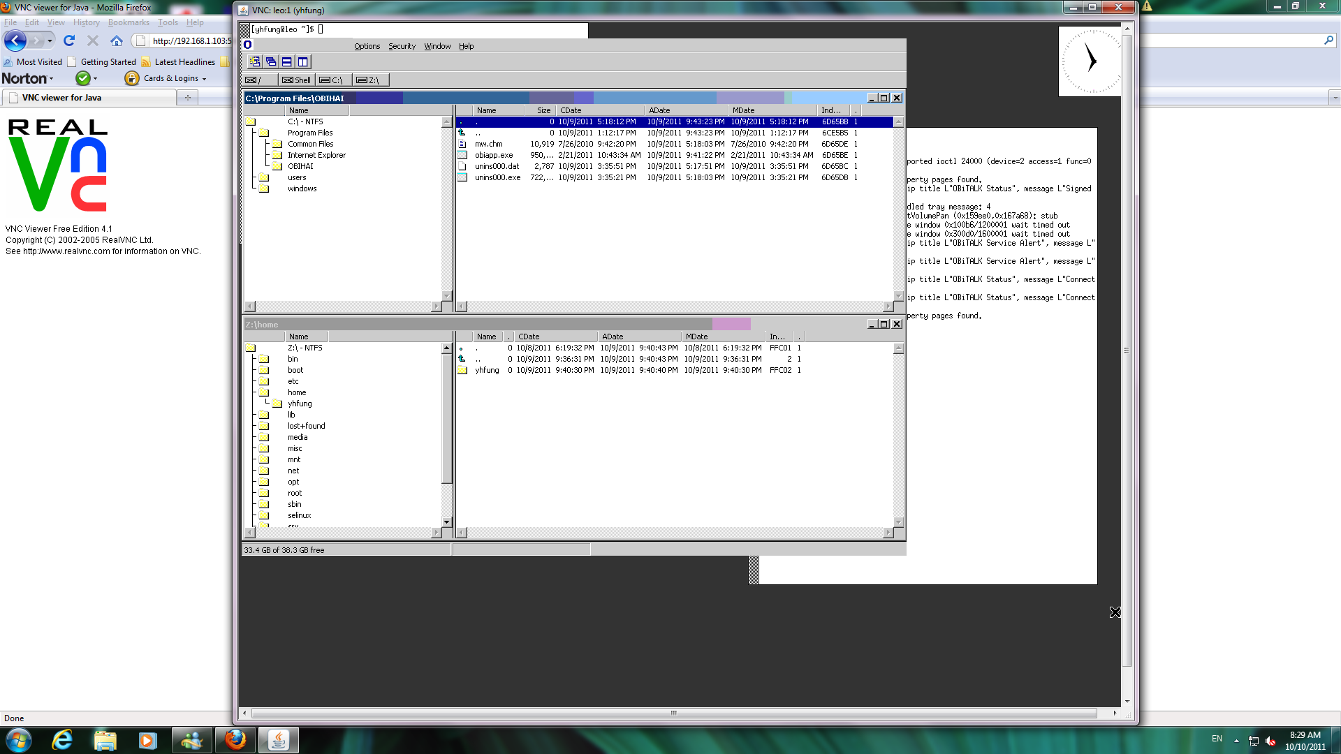
Task: Click the Shell drive button
Action: pyautogui.click(x=297, y=80)
